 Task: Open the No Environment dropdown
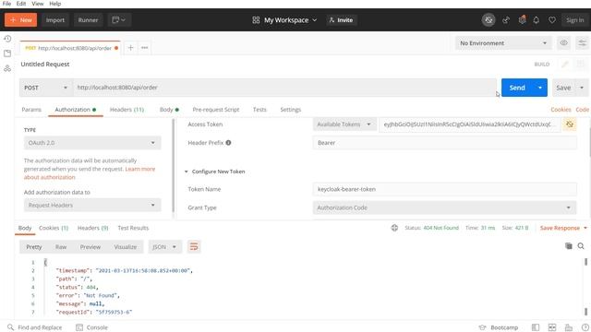[x=503, y=43]
